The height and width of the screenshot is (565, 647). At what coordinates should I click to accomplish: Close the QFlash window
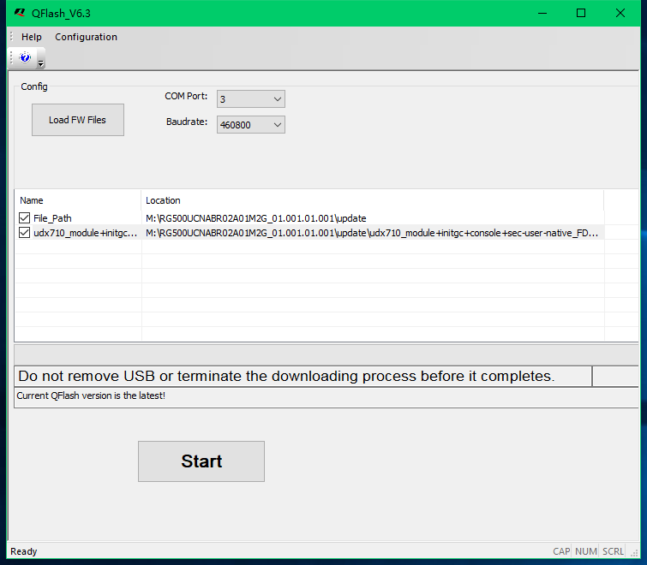coord(620,13)
